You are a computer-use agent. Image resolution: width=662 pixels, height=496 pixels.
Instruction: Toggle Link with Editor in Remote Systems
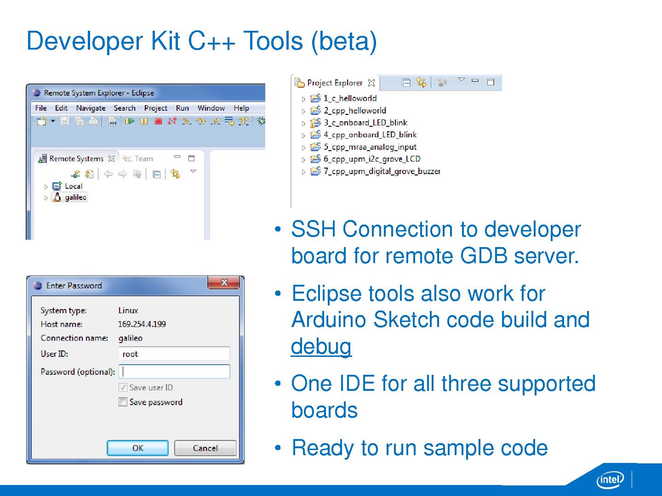click(x=175, y=174)
